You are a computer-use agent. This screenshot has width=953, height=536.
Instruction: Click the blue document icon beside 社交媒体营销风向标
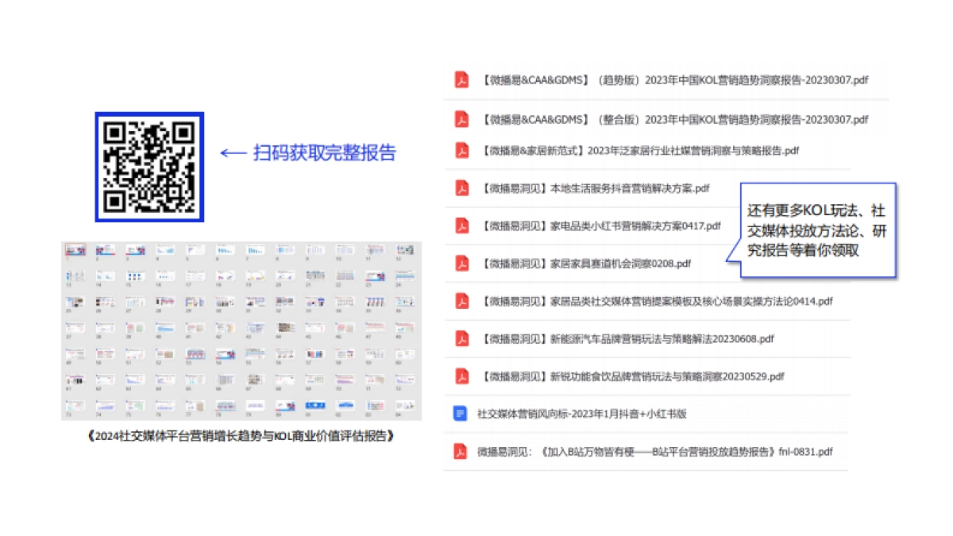[461, 414]
